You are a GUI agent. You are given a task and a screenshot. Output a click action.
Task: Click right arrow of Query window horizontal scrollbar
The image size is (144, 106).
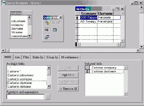pyautogui.click(x=119, y=44)
